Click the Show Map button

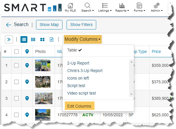(49, 25)
